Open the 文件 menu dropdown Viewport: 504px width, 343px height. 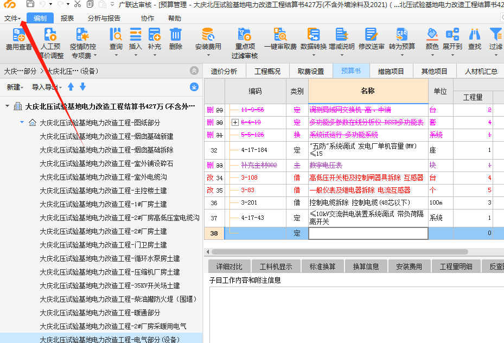click(12, 18)
